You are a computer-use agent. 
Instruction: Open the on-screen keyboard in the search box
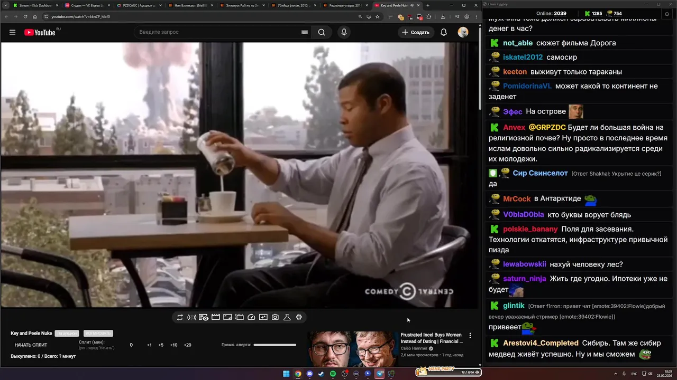pos(305,32)
